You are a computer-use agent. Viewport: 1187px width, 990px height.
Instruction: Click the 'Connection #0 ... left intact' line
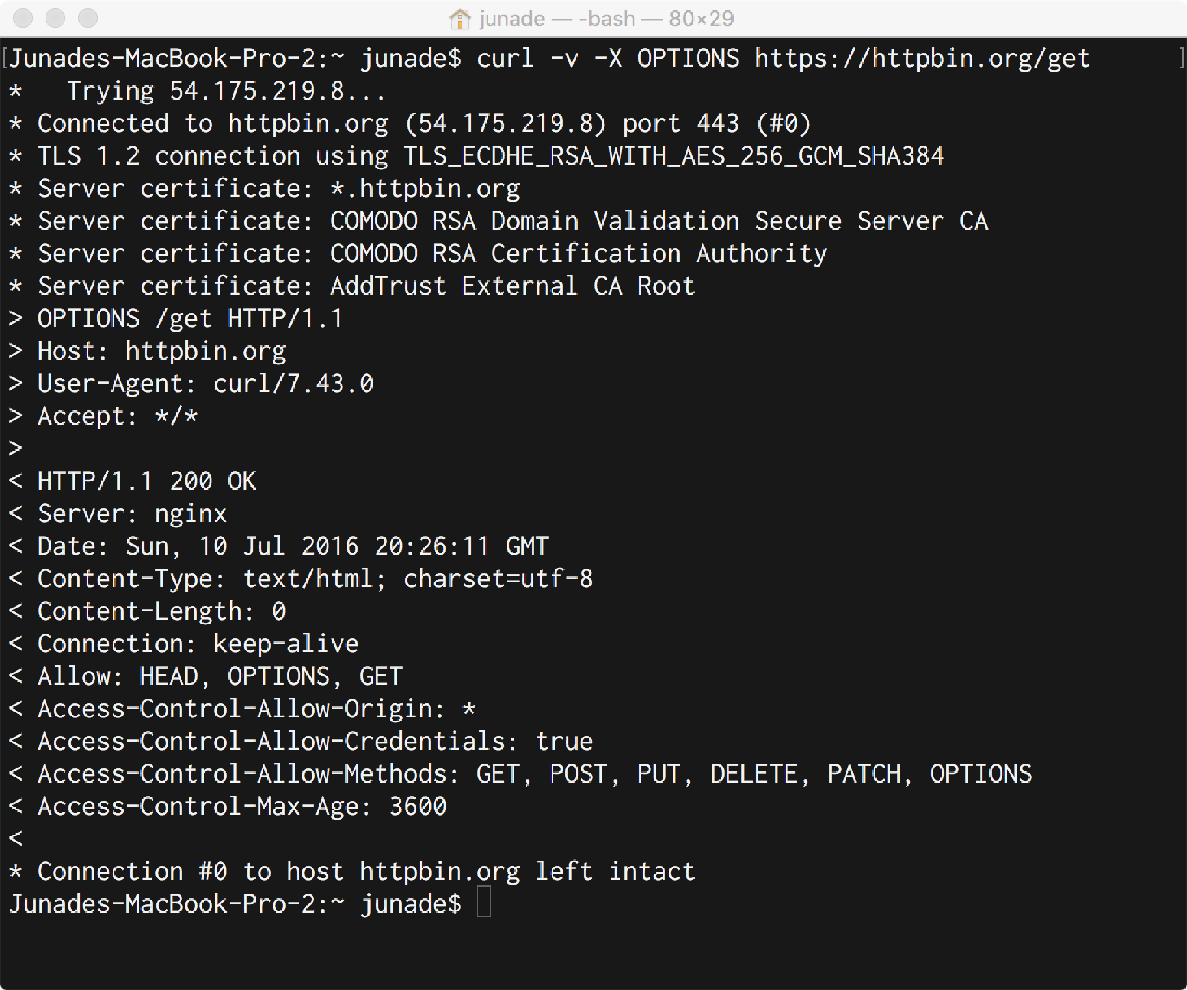366,872
